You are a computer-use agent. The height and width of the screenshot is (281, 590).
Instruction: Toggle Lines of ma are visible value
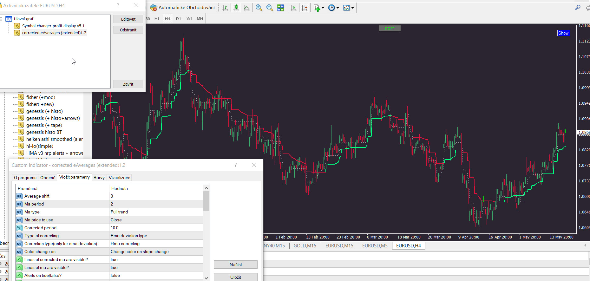(x=156, y=267)
